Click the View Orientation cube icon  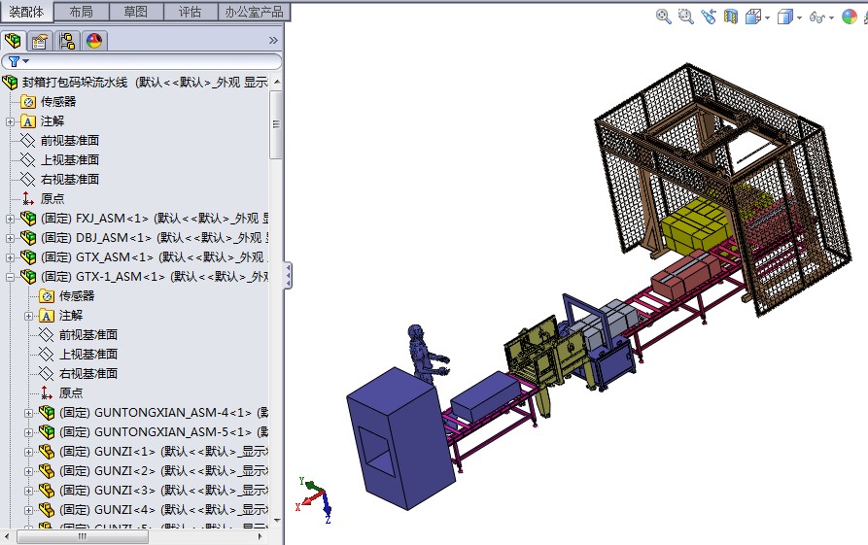[x=753, y=17]
